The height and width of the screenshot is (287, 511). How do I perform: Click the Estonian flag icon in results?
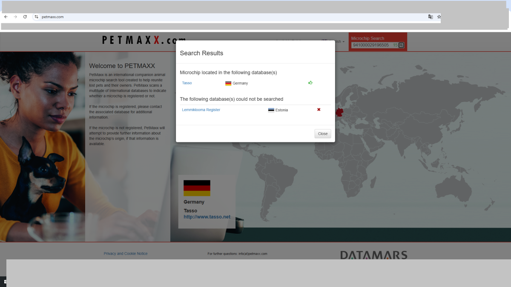coord(271,110)
